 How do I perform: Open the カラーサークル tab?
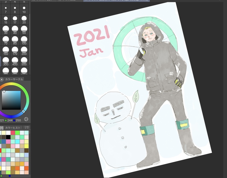pos(14,79)
